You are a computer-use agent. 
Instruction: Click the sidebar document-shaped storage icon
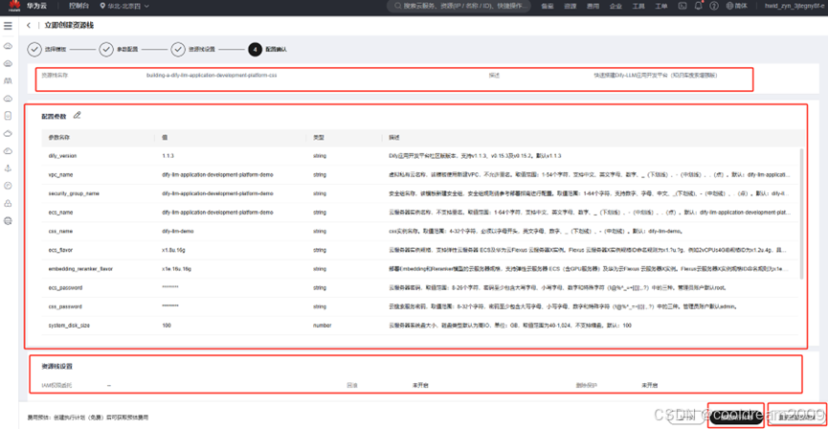8,115
